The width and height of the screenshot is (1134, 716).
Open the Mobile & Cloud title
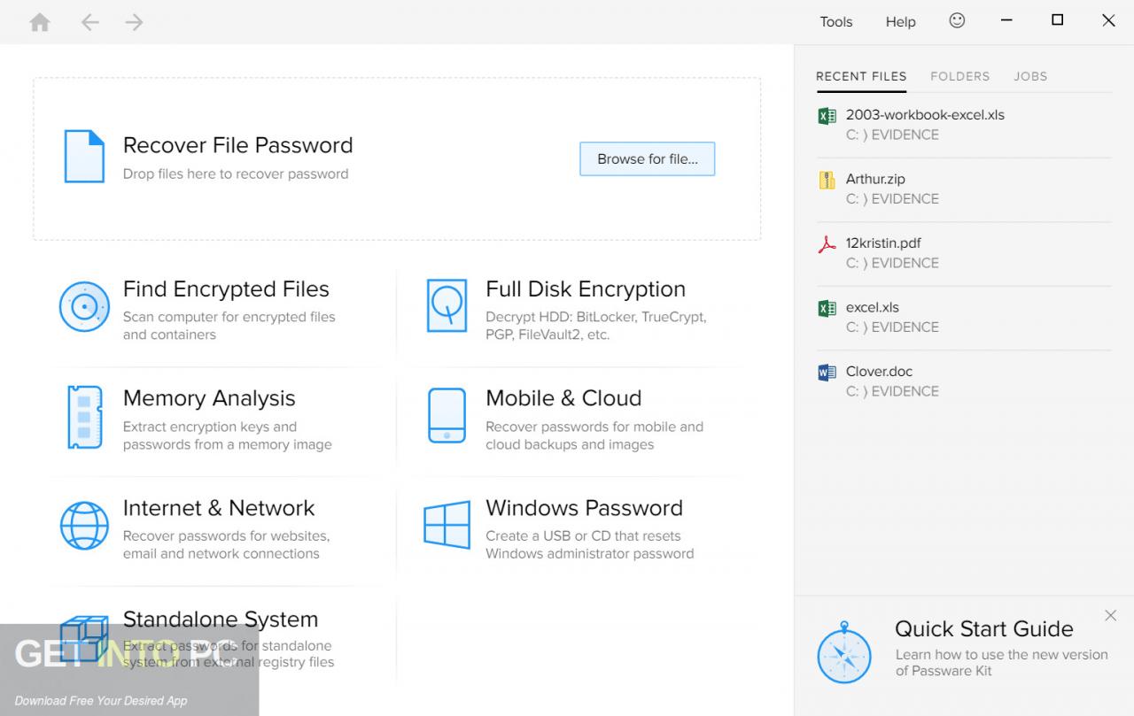coord(563,398)
